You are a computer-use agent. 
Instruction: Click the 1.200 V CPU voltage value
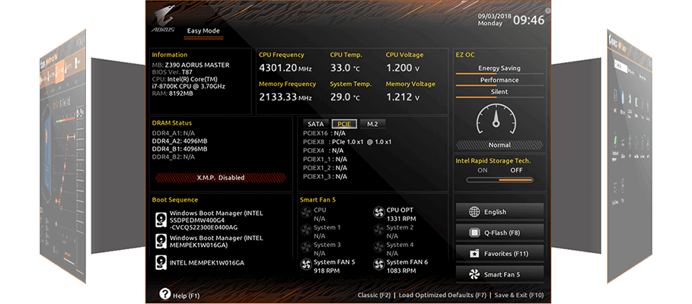point(403,68)
